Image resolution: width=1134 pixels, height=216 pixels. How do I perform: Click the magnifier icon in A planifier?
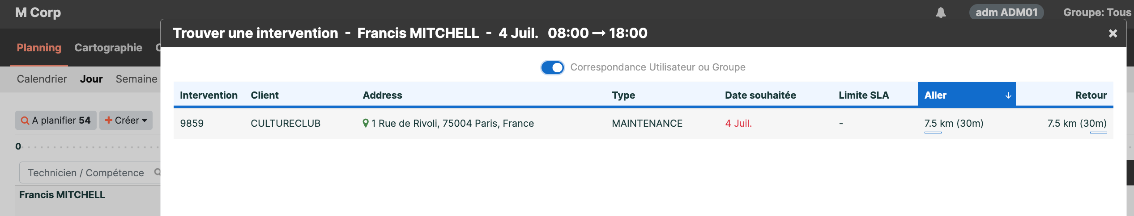(25, 120)
